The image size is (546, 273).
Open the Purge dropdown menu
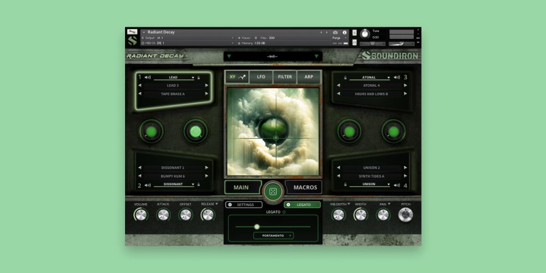click(340, 38)
